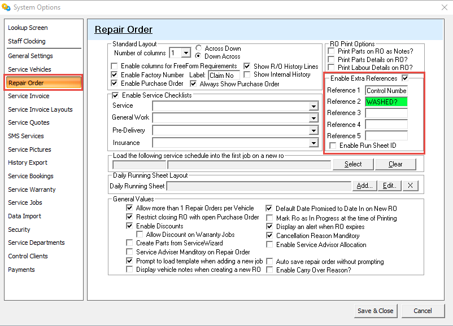Open Service Invoice Layouts
Image resolution: width=453 pixels, height=326 pixels.
point(40,109)
